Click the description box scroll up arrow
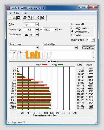 (93, 53)
